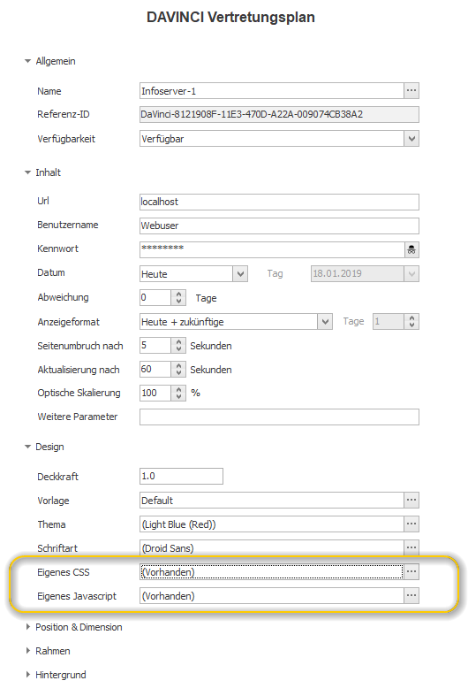Image resolution: width=468 pixels, height=696 pixels.
Task: Open the disabled Tag date dropdown arrow
Action: (x=411, y=274)
